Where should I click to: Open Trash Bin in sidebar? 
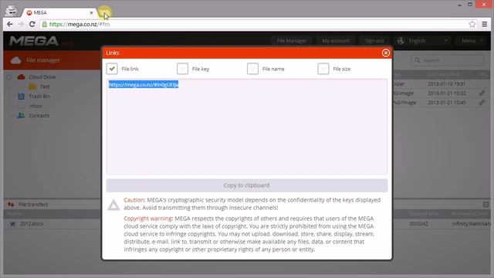(x=39, y=96)
